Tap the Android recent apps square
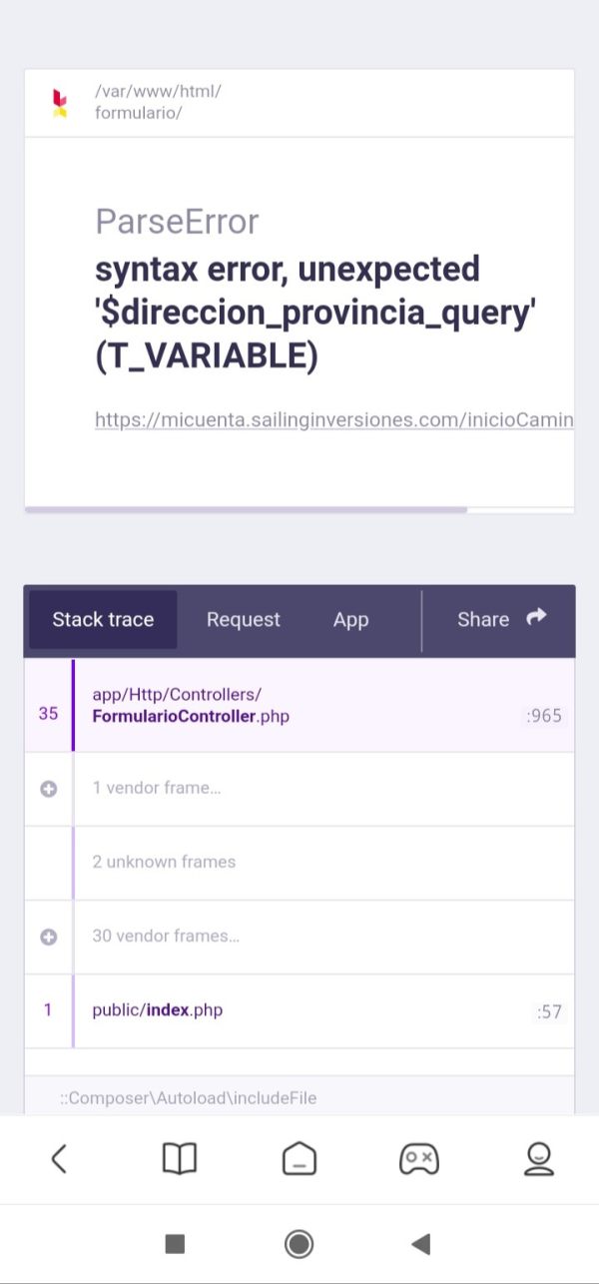This screenshot has height=1284, width=599. (175, 1243)
